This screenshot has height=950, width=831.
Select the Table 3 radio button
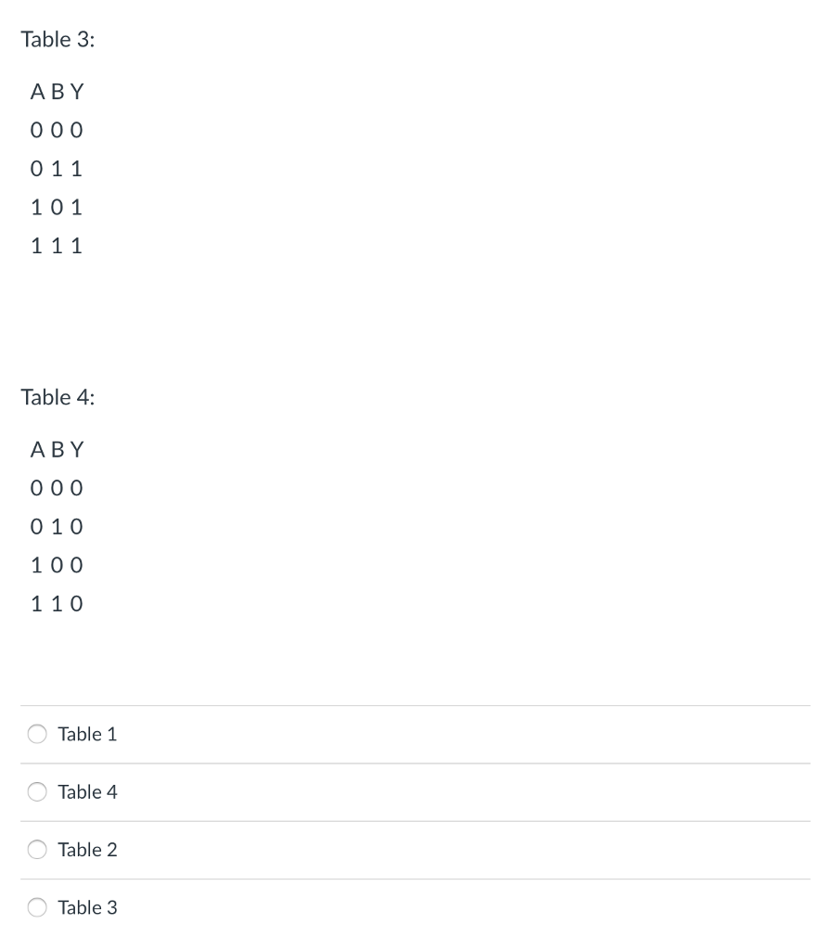click(x=37, y=907)
